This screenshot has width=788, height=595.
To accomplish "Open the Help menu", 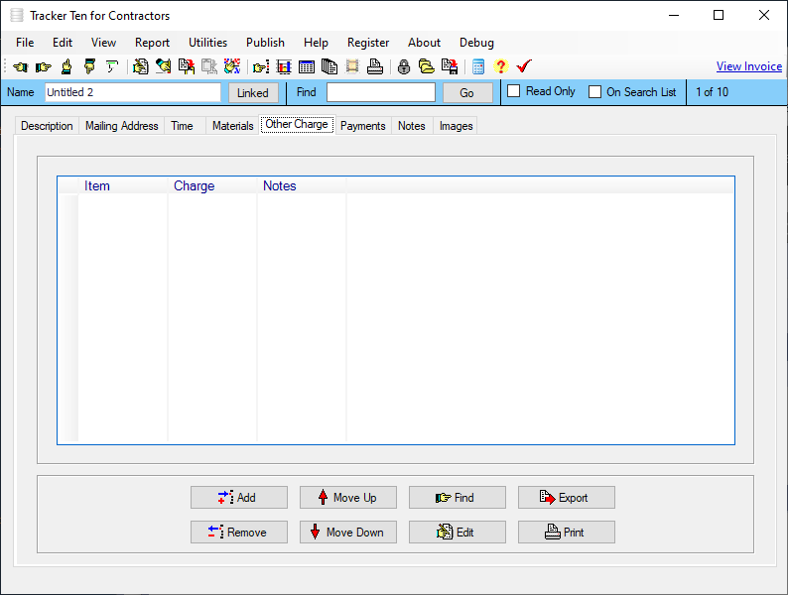I will 317,43.
